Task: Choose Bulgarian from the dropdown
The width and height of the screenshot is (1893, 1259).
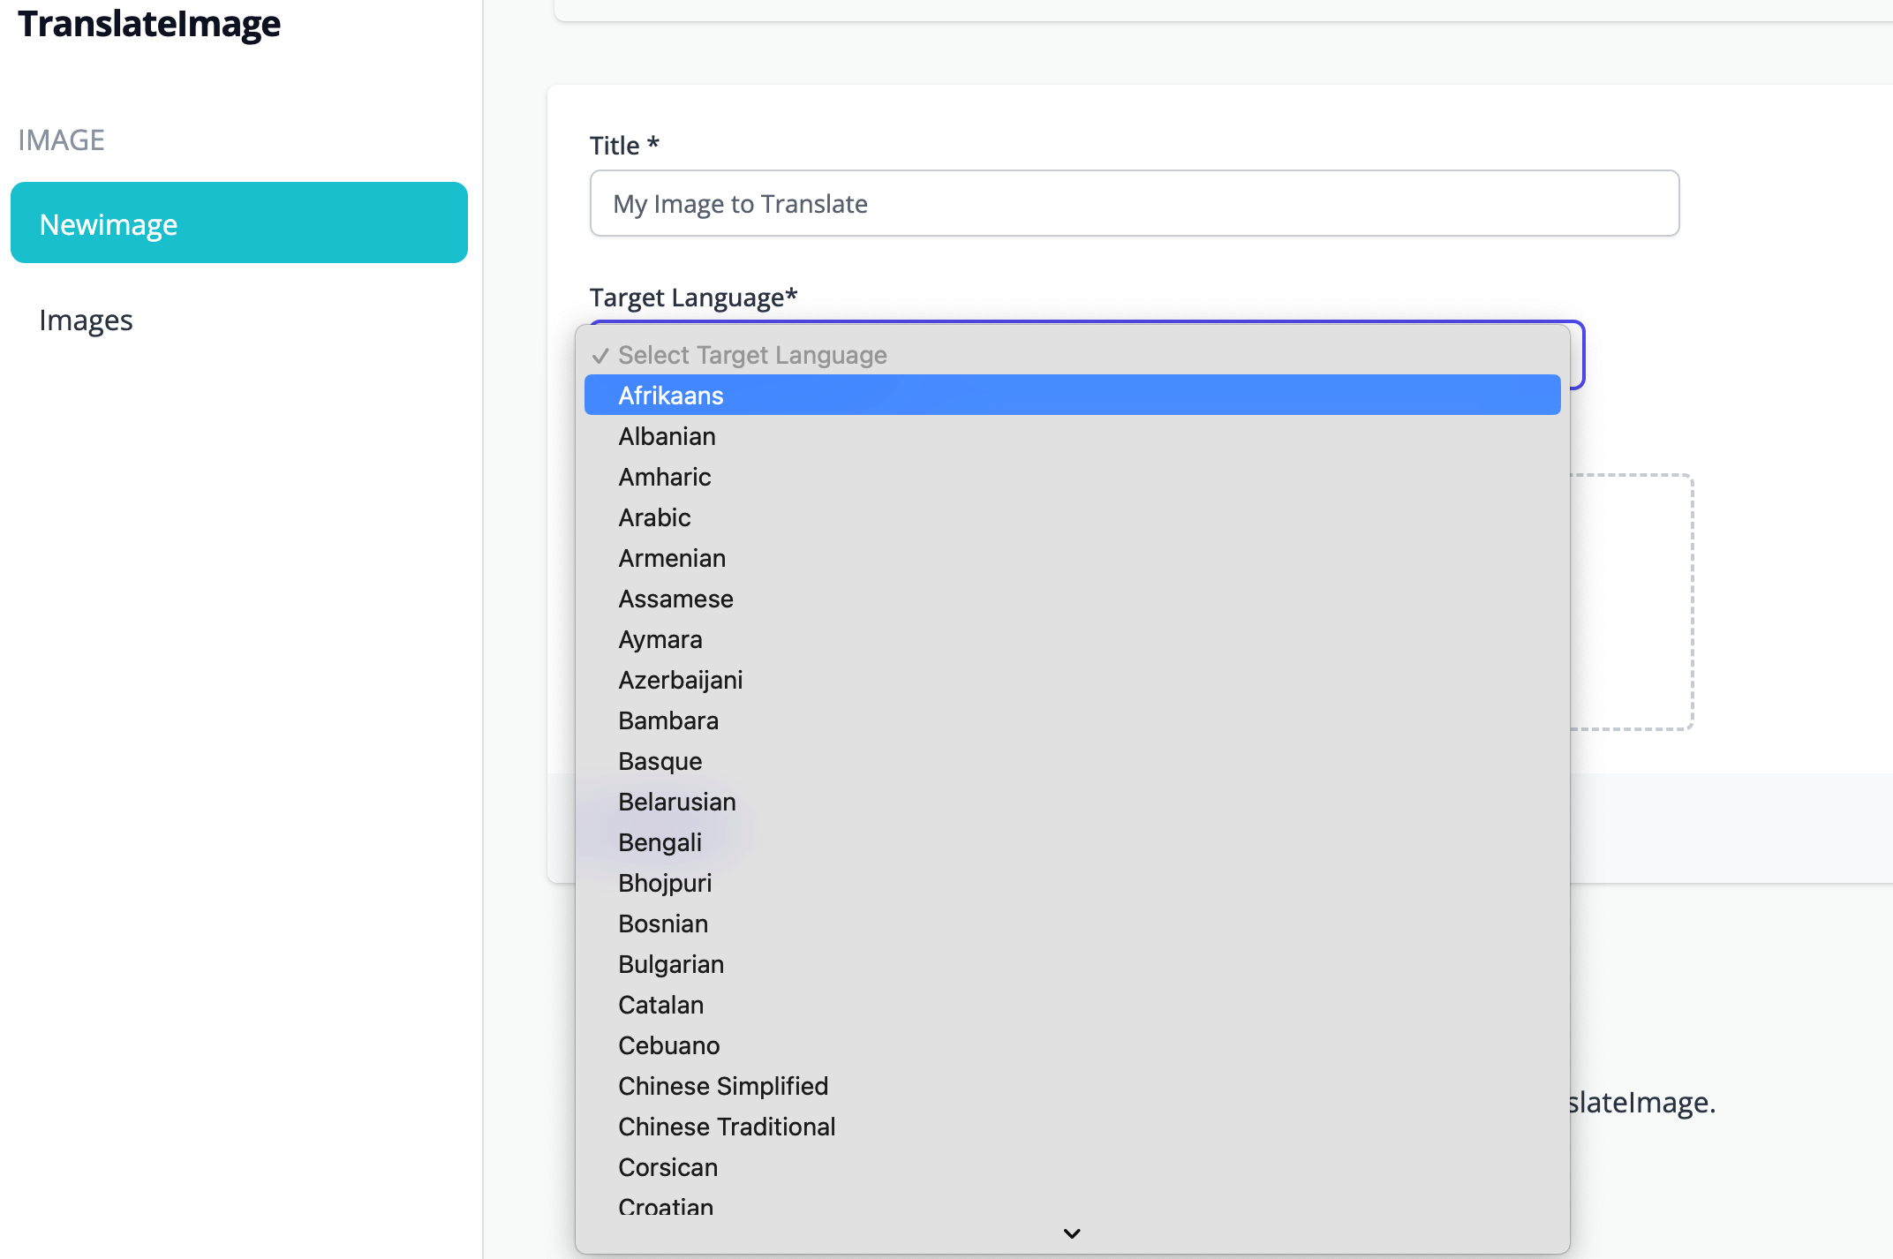Action: (x=671, y=964)
